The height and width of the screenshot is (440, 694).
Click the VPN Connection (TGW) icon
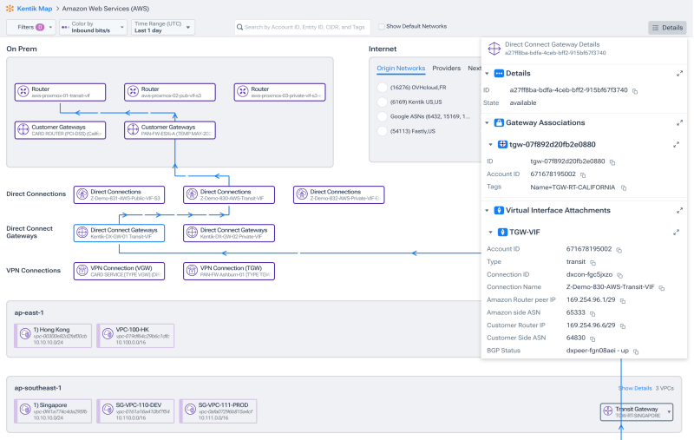[x=192, y=271]
